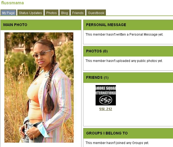Click the hasn't joined any Groups text

117,143
